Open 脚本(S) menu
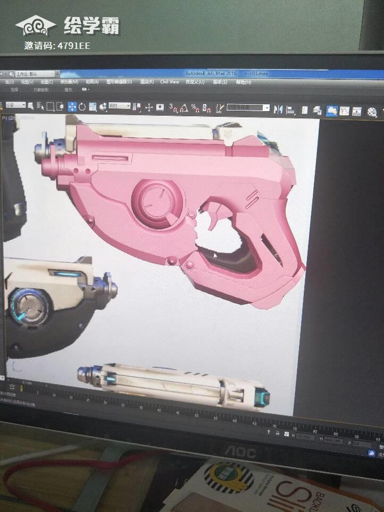The image size is (384, 512). coord(220,82)
